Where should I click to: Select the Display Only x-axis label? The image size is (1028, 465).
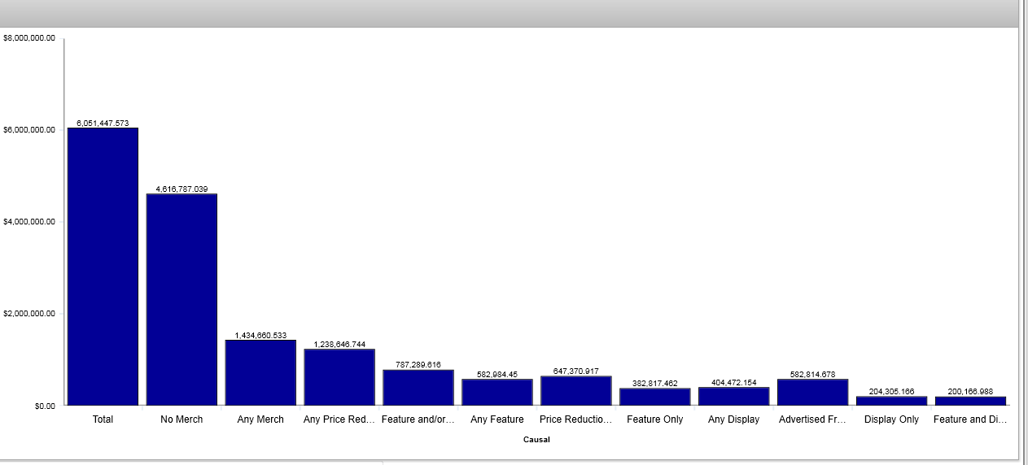click(891, 419)
